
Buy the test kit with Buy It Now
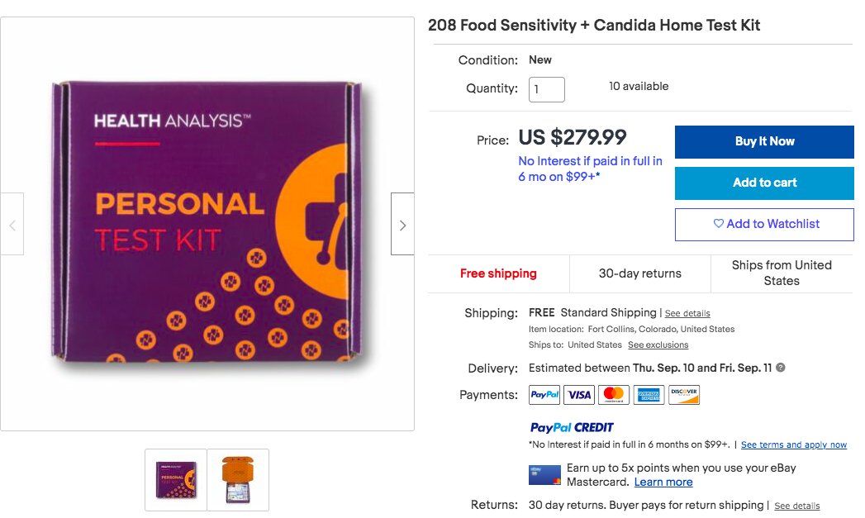coord(764,142)
